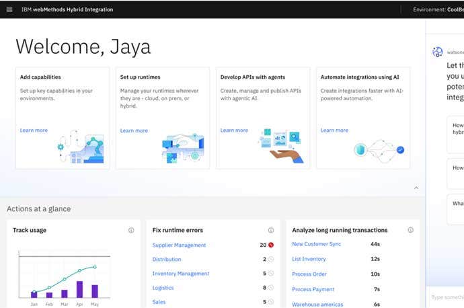Click Learn more under Develop APIs with agents
The width and height of the screenshot is (464, 308).
(x=234, y=130)
